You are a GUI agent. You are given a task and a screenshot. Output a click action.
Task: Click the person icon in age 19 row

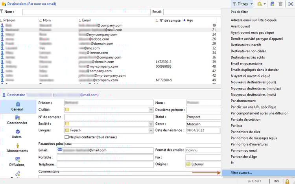point(2,25)
